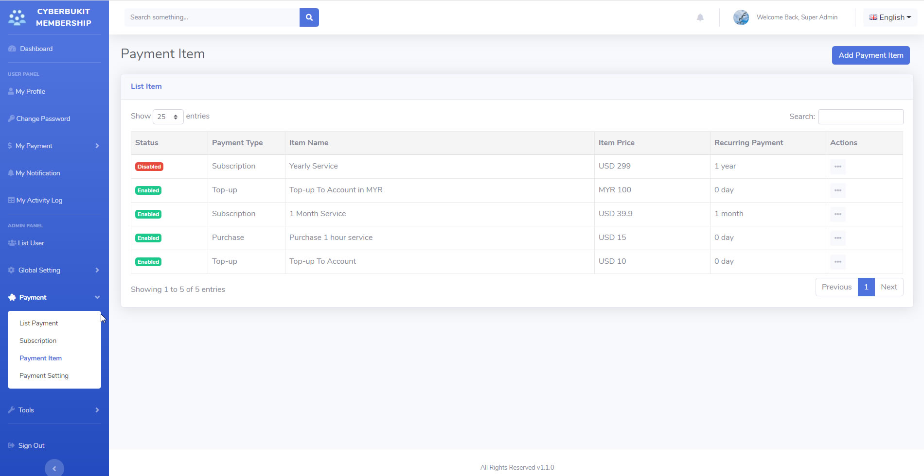
Task: Expand the Global Setting menu
Action: point(53,270)
